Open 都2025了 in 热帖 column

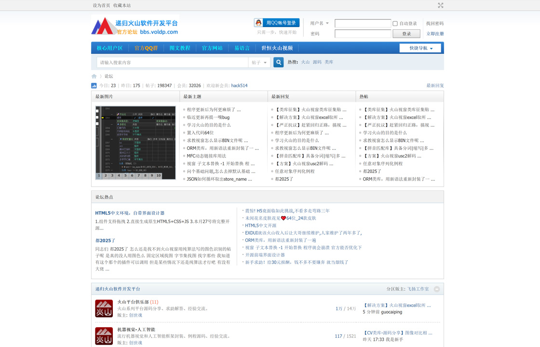[x=372, y=172]
